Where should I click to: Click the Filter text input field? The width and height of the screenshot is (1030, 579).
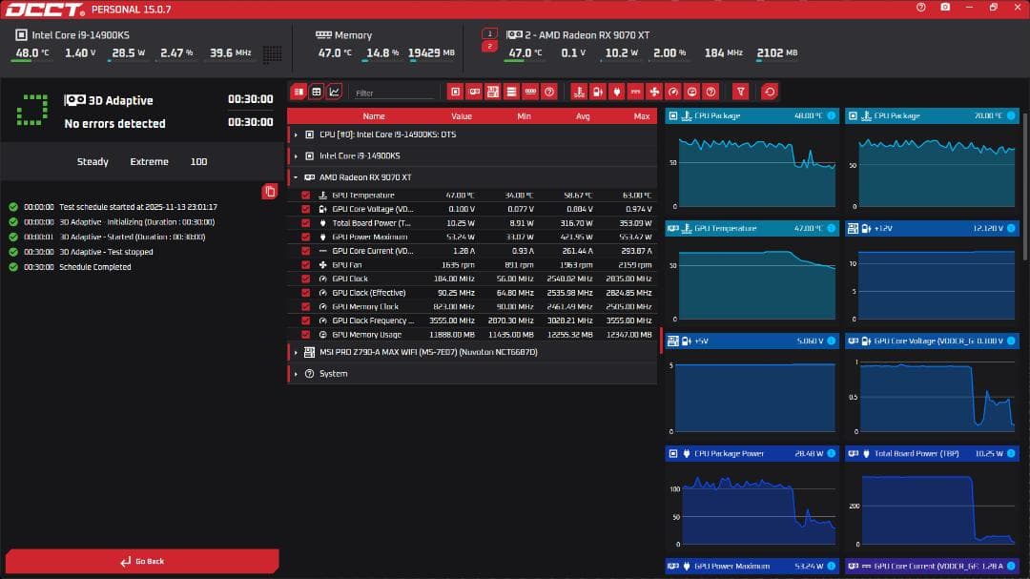coord(393,93)
